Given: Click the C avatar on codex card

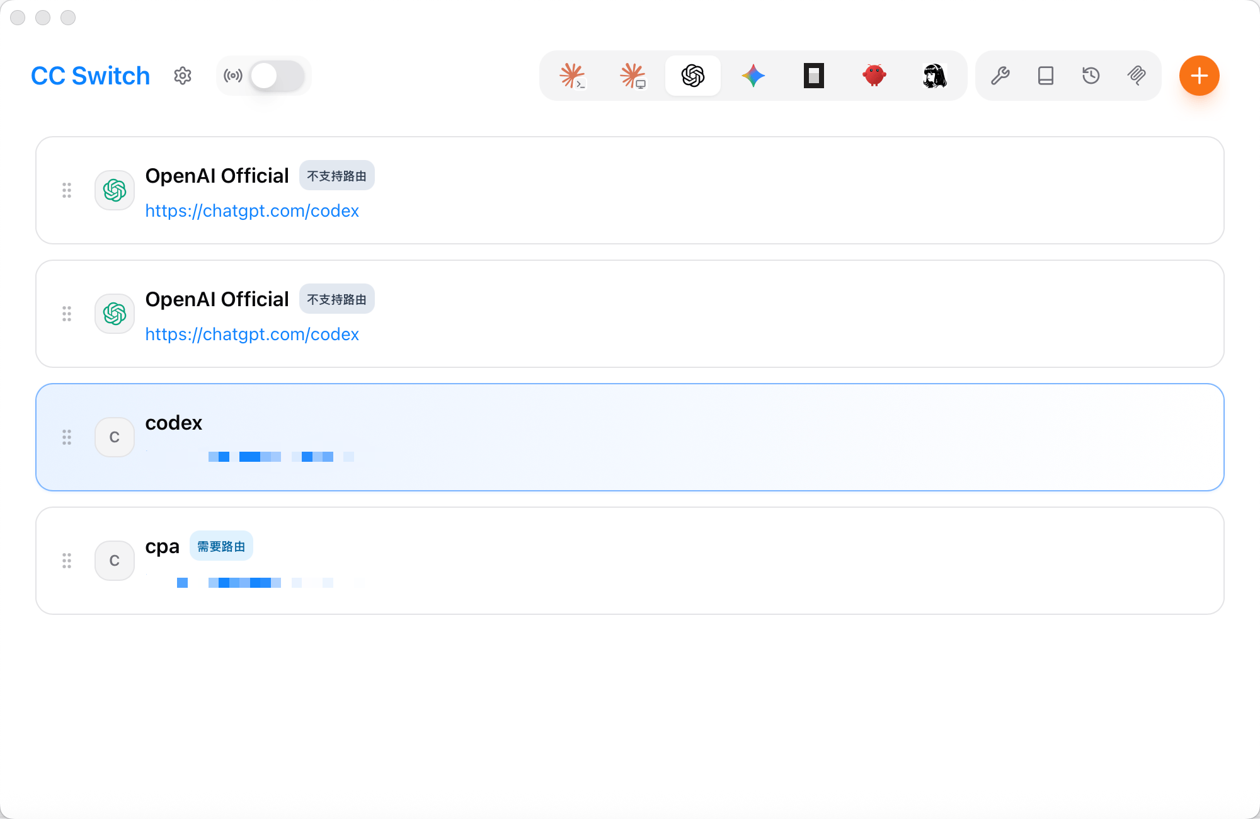Looking at the screenshot, I should point(115,437).
